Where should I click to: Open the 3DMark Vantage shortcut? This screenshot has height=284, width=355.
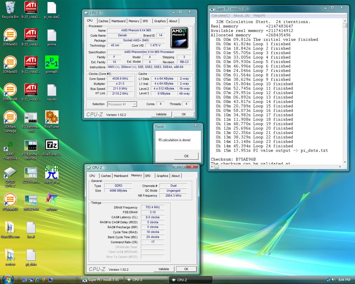[10, 122]
